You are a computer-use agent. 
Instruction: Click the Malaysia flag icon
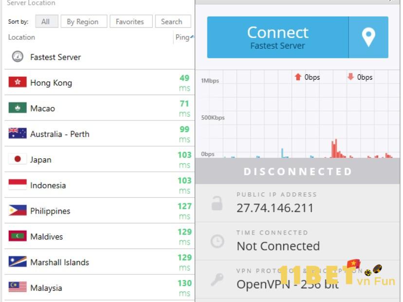point(18,287)
